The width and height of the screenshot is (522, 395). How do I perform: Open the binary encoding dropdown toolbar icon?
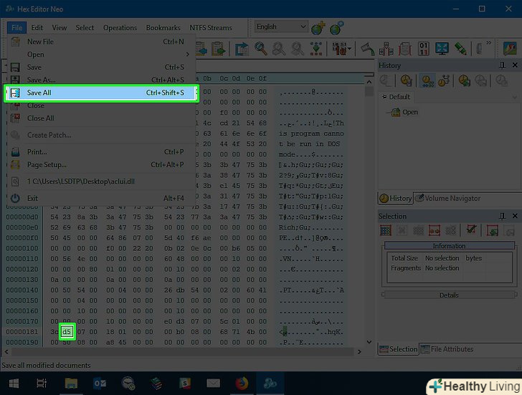[341, 49]
